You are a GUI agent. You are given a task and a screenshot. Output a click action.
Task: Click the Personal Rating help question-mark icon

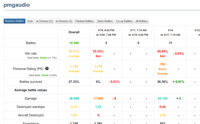(47, 68)
